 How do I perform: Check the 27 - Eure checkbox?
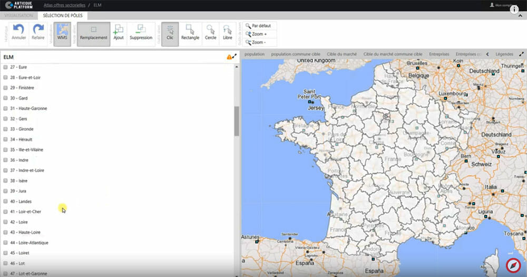5,67
